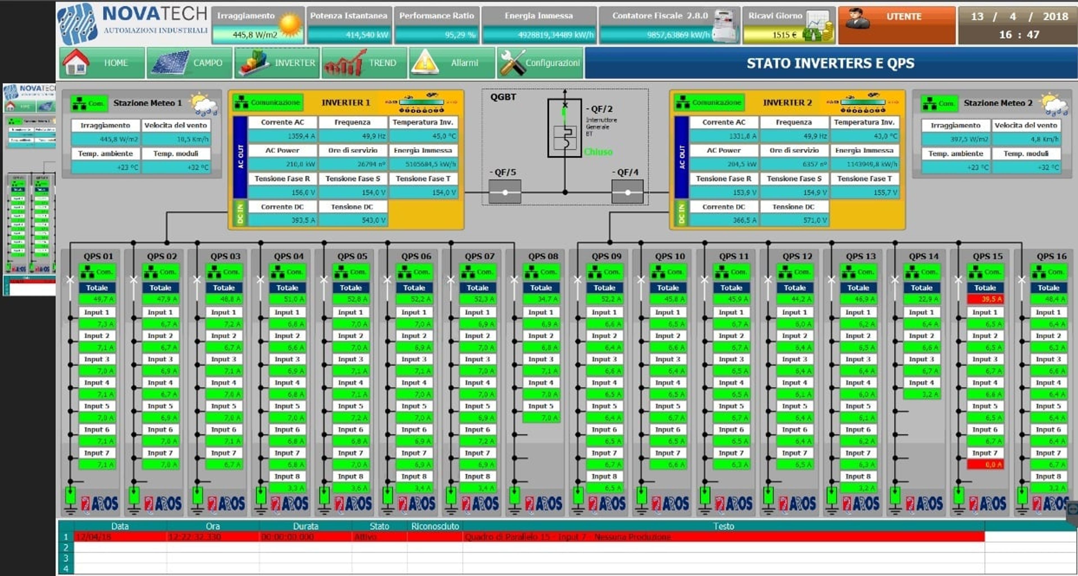Click the AROS logo under QPS 01
This screenshot has width=1078, height=576.
(x=100, y=503)
